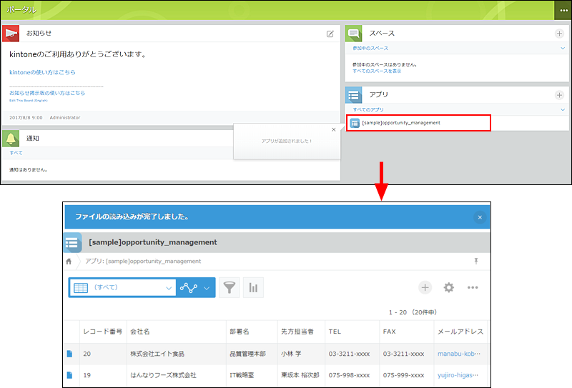
Task: Click the edit pencil icon in お知らせ panel
Action: click(330, 34)
